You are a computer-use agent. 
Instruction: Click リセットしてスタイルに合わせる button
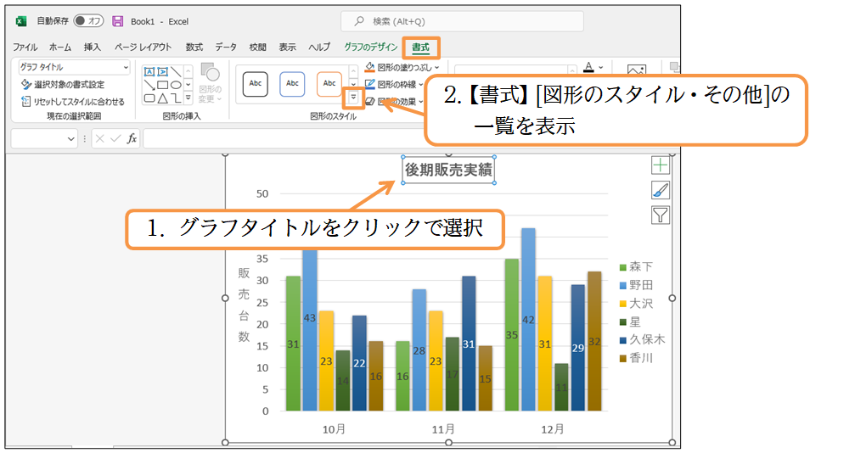tap(72, 102)
